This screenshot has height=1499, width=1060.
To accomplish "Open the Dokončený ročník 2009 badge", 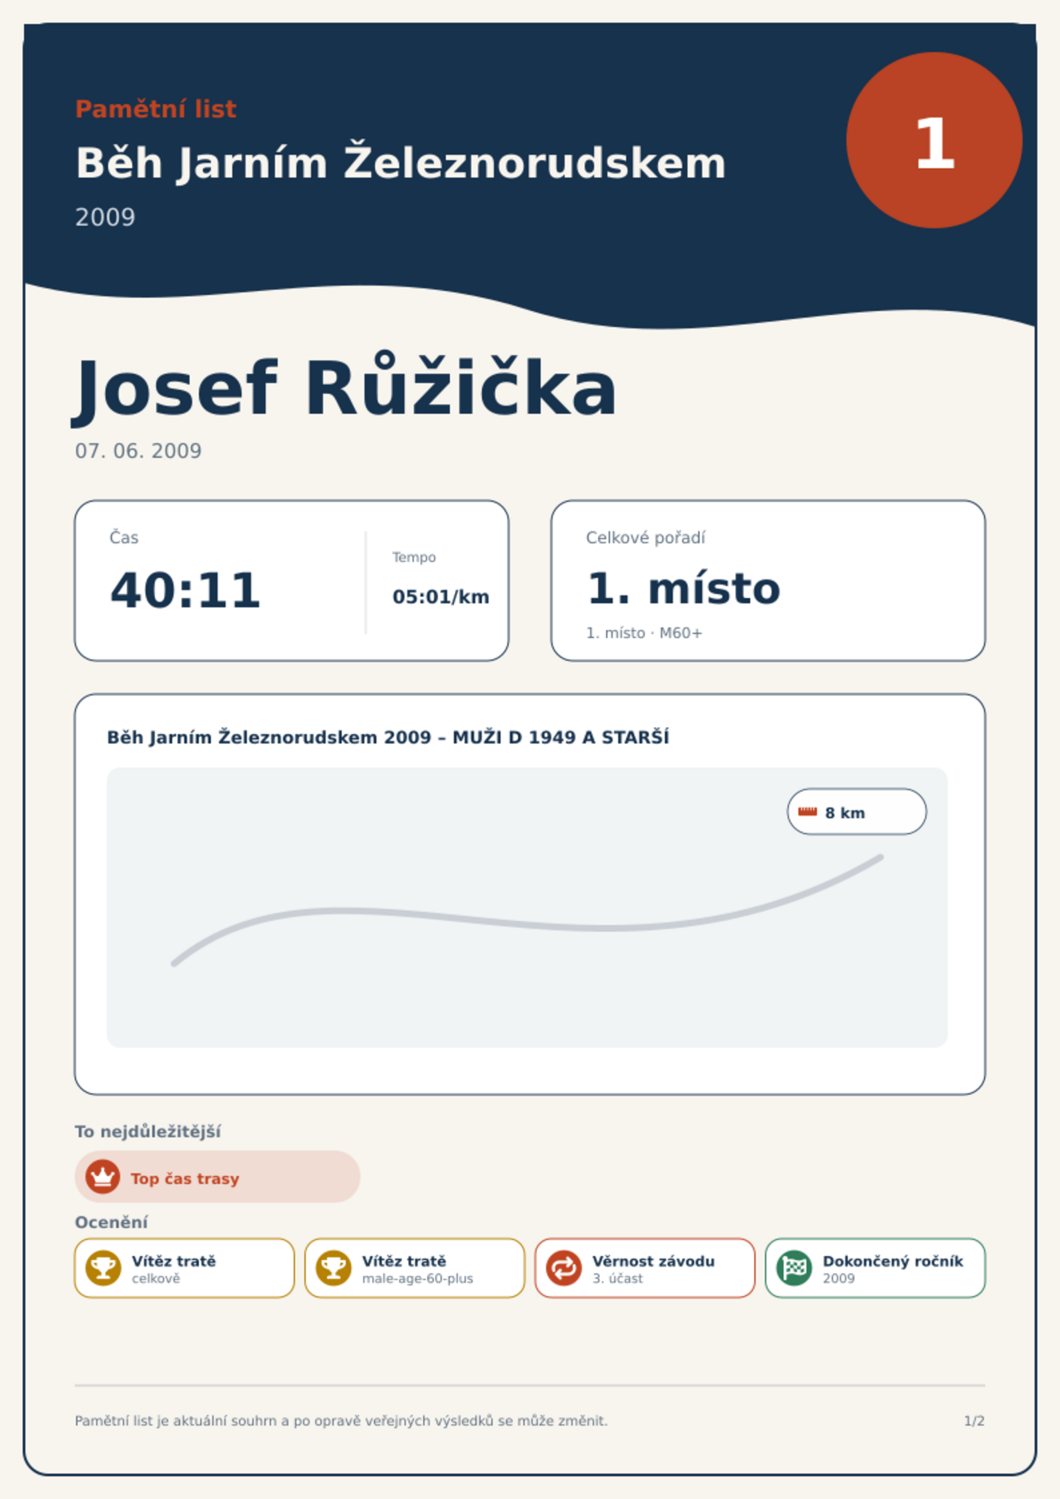I will pos(875,1268).
